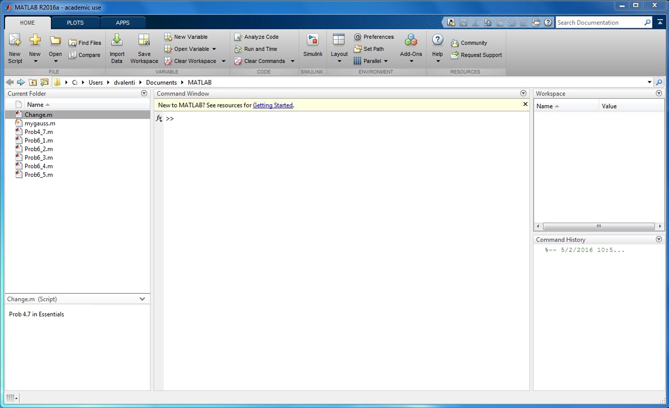Launch the Compare tool

84,55
